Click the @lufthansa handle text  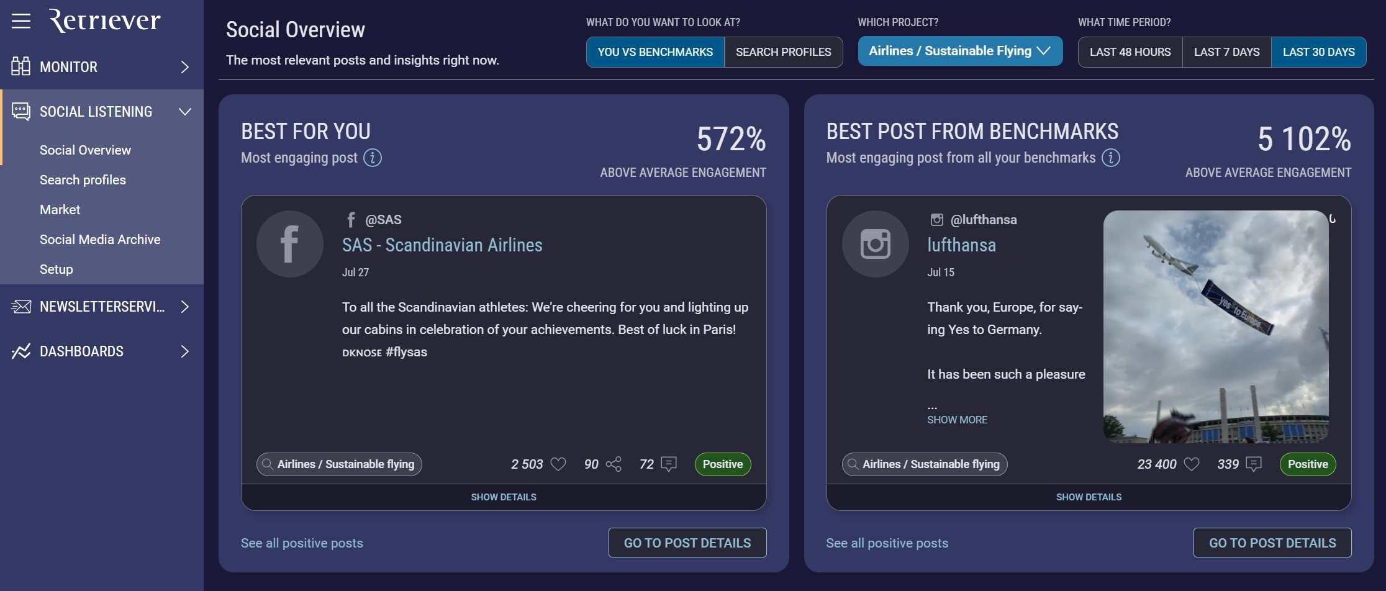click(x=984, y=220)
